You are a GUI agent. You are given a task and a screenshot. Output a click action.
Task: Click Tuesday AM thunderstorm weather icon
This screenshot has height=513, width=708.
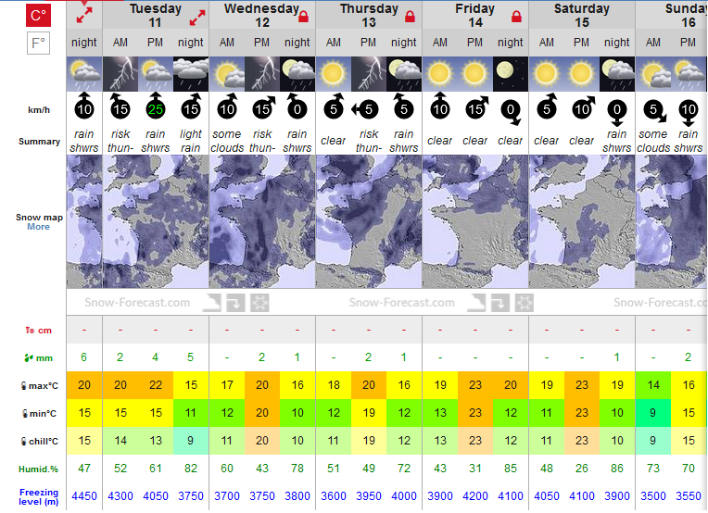coord(120,74)
